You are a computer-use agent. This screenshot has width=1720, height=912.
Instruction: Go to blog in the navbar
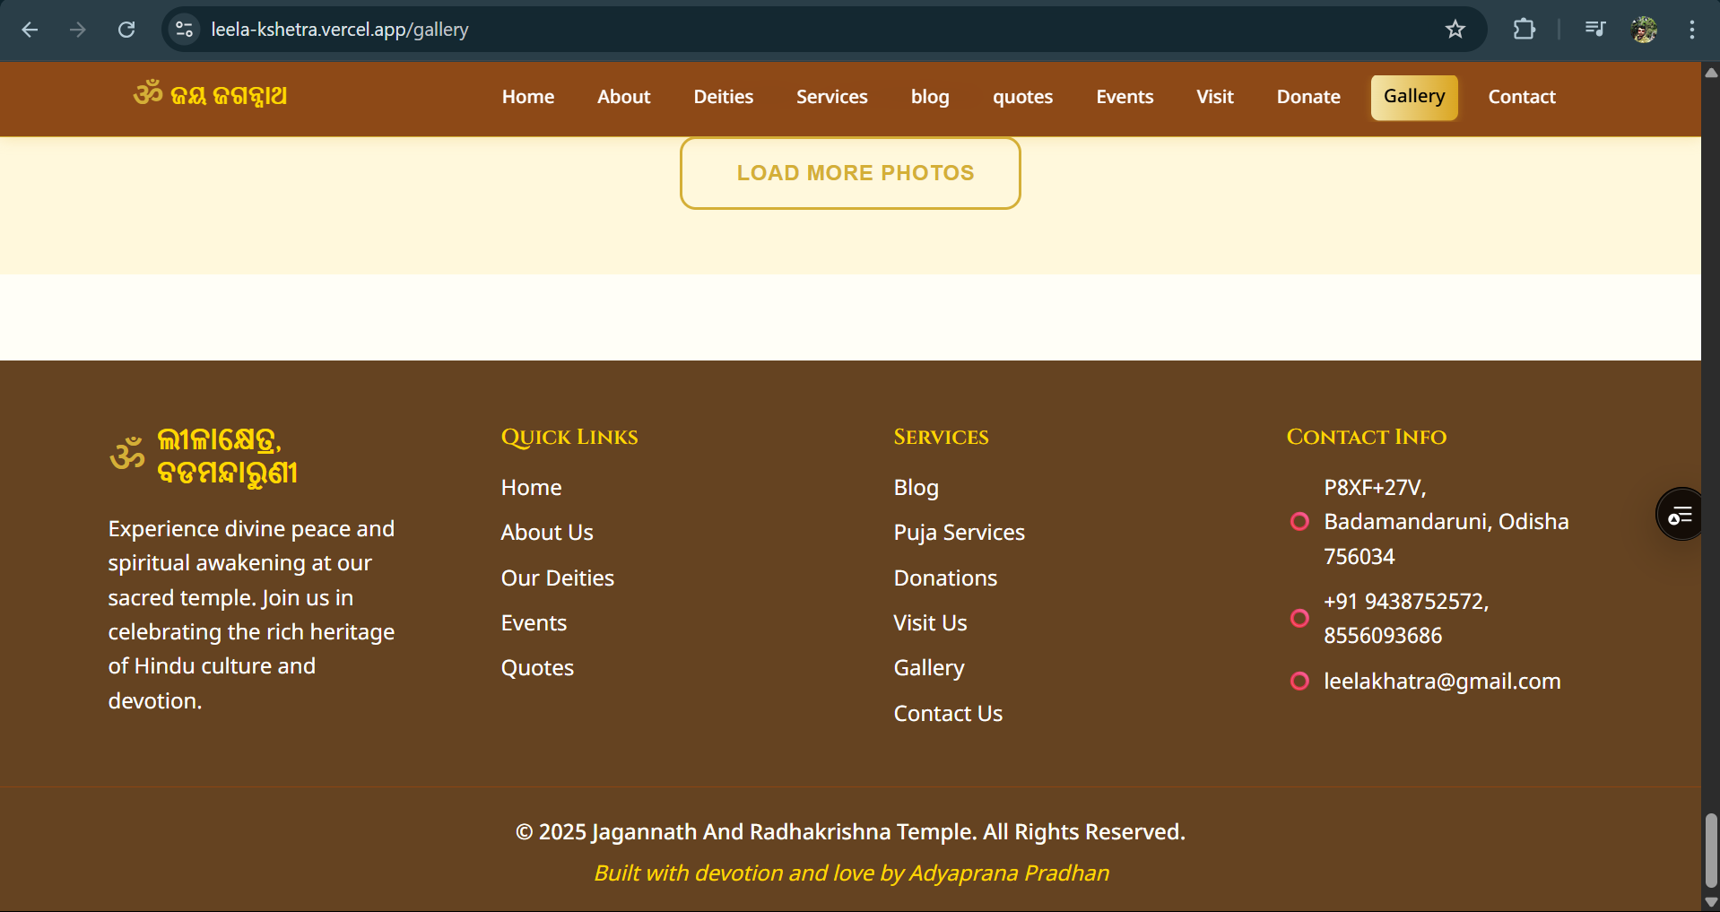pyautogui.click(x=930, y=97)
